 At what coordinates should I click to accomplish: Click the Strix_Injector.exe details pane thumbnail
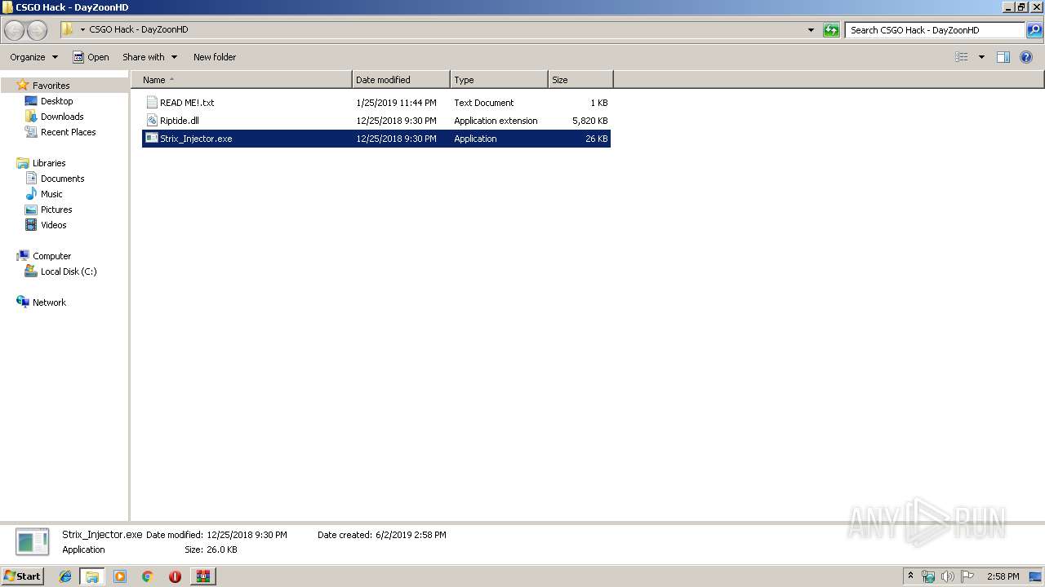33,542
